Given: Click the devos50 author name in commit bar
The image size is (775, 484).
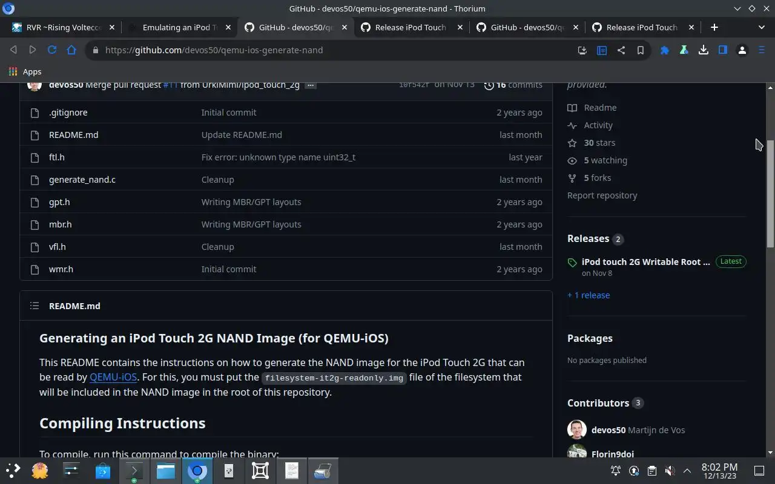Looking at the screenshot, I should [66, 85].
